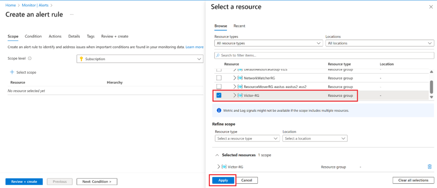Check the NetworkWatcherRG checkbox

pyautogui.click(x=219, y=78)
